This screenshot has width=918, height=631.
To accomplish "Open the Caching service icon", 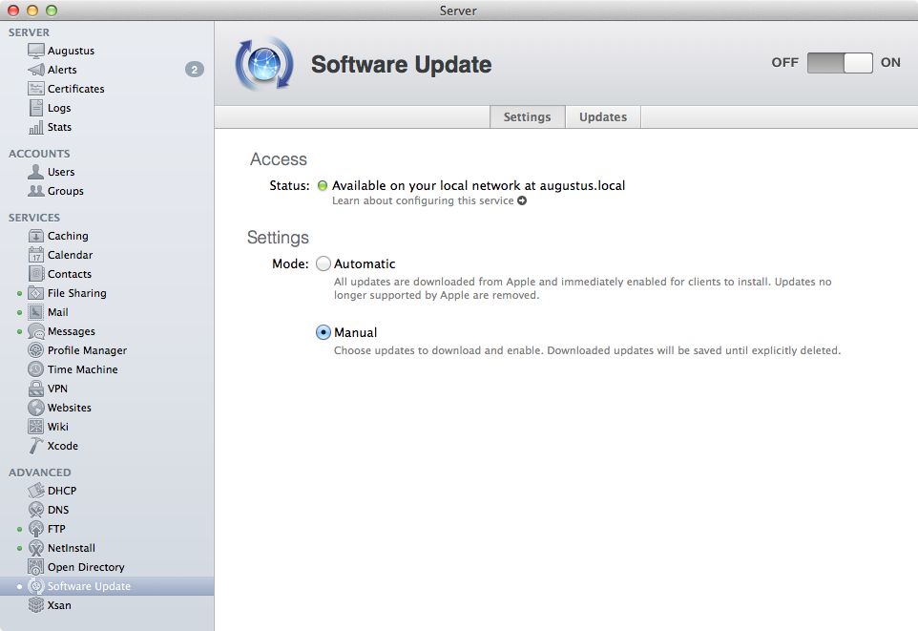I will [35, 236].
